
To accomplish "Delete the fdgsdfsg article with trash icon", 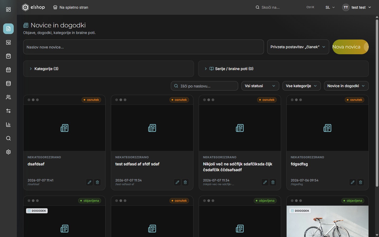I will point(361,182).
